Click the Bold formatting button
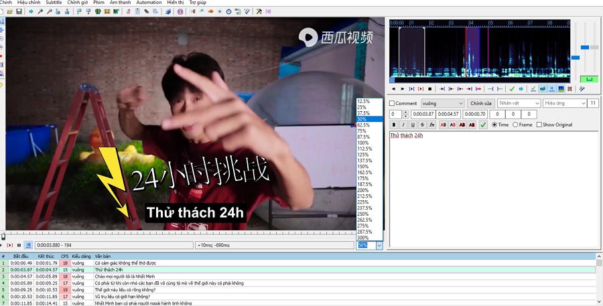This screenshot has height=306, width=603. (394, 125)
